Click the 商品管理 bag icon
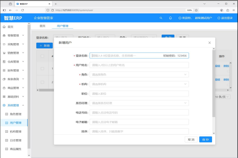 coord(4,88)
